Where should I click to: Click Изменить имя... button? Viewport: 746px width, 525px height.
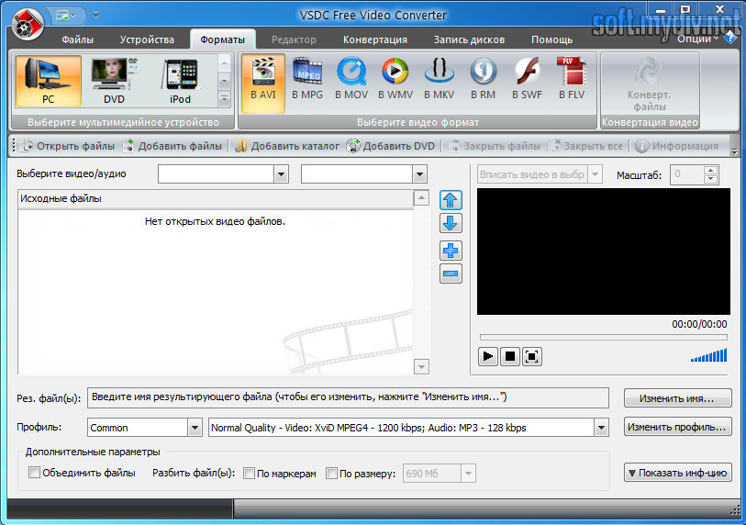click(x=677, y=398)
